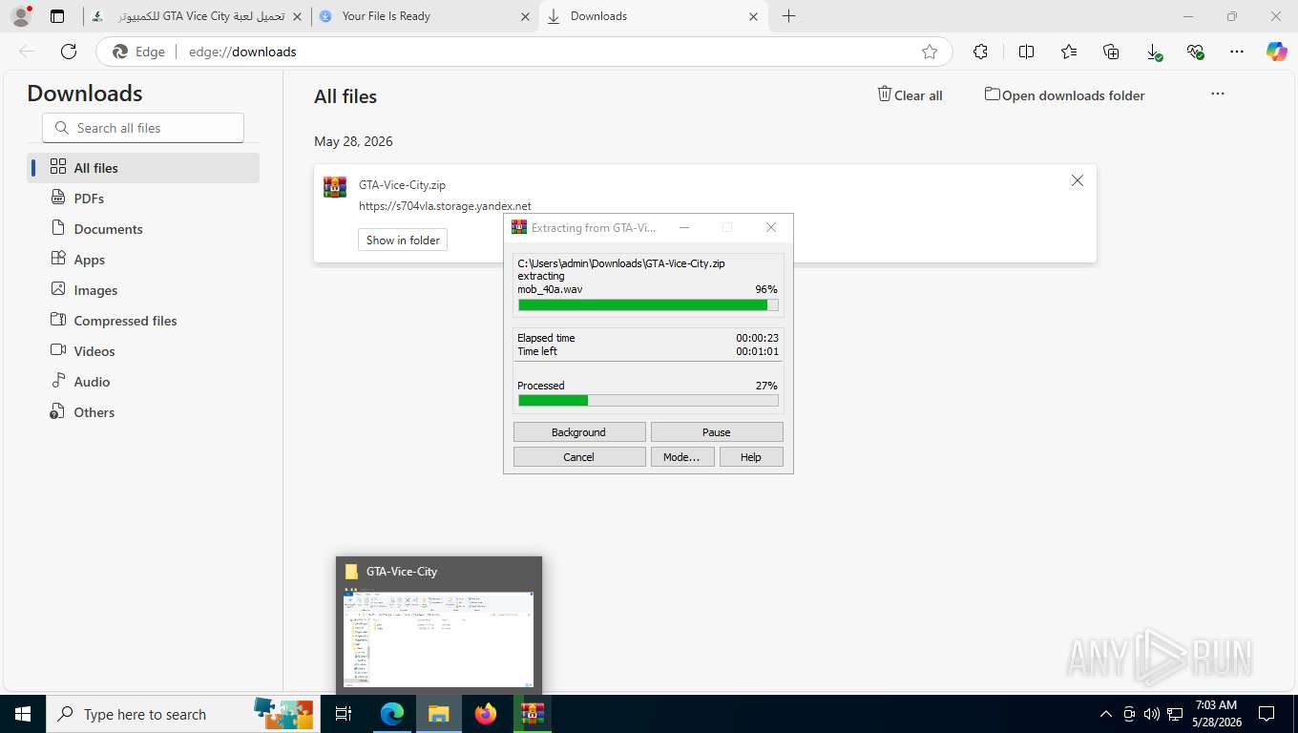Switch to the GTA Vice City download tab
The image size is (1298, 733).
coord(197,16)
